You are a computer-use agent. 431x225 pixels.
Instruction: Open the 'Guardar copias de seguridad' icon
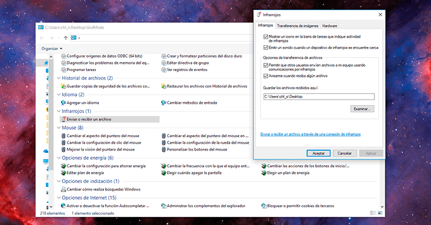click(64, 86)
